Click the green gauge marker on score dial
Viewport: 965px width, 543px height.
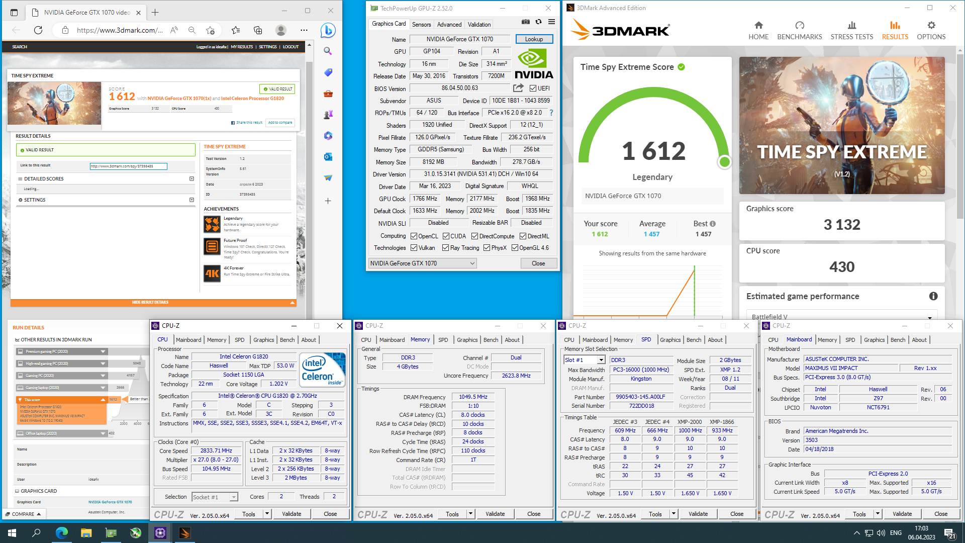(x=724, y=162)
